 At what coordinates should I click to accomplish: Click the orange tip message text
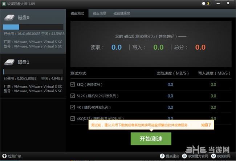(x=139, y=125)
